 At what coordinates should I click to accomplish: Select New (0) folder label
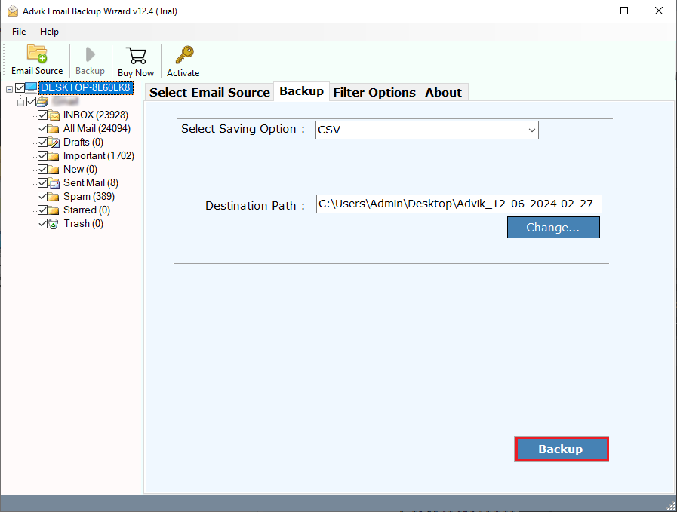click(80, 170)
